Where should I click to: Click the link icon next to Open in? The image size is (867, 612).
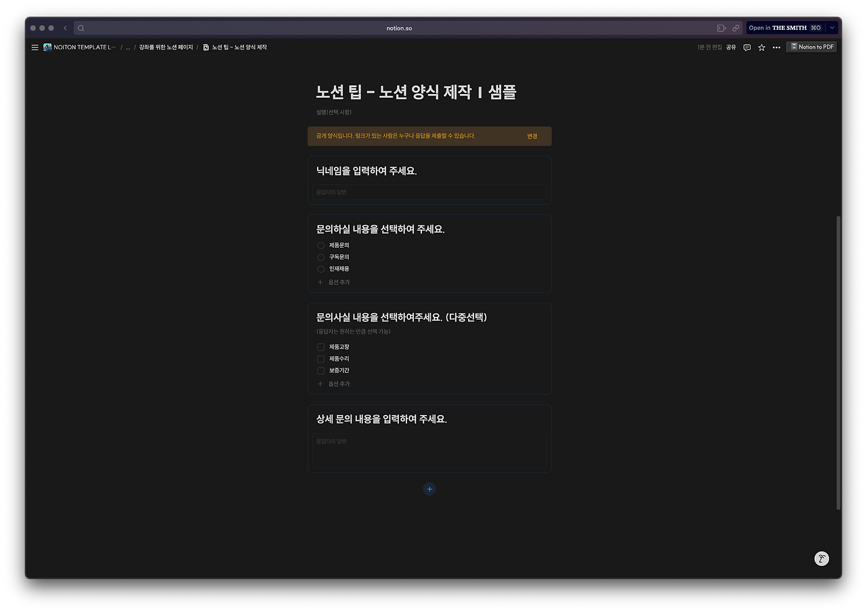(736, 28)
